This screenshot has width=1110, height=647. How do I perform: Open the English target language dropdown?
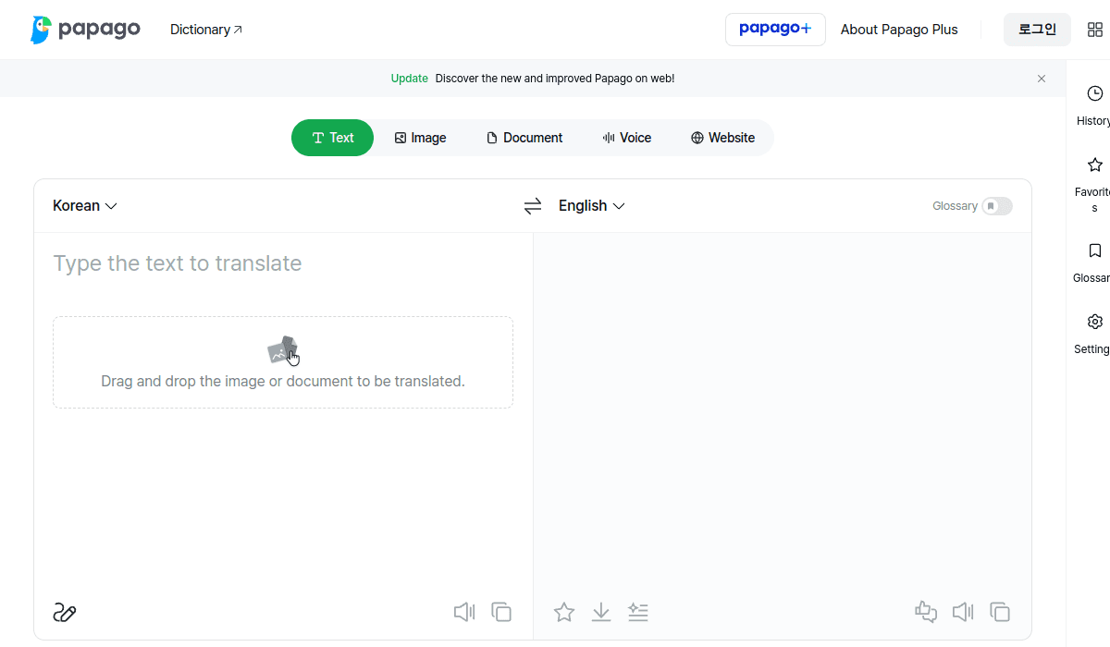pos(592,205)
